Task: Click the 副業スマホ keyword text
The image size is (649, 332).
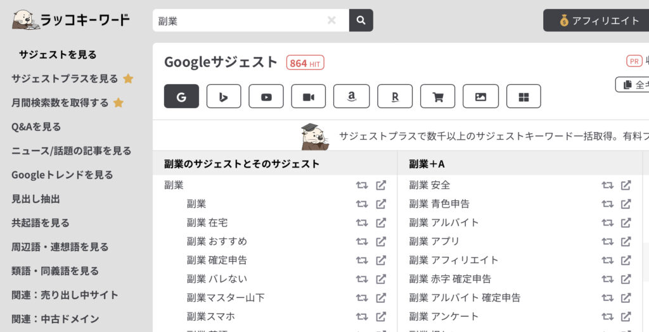Action: click(x=210, y=316)
